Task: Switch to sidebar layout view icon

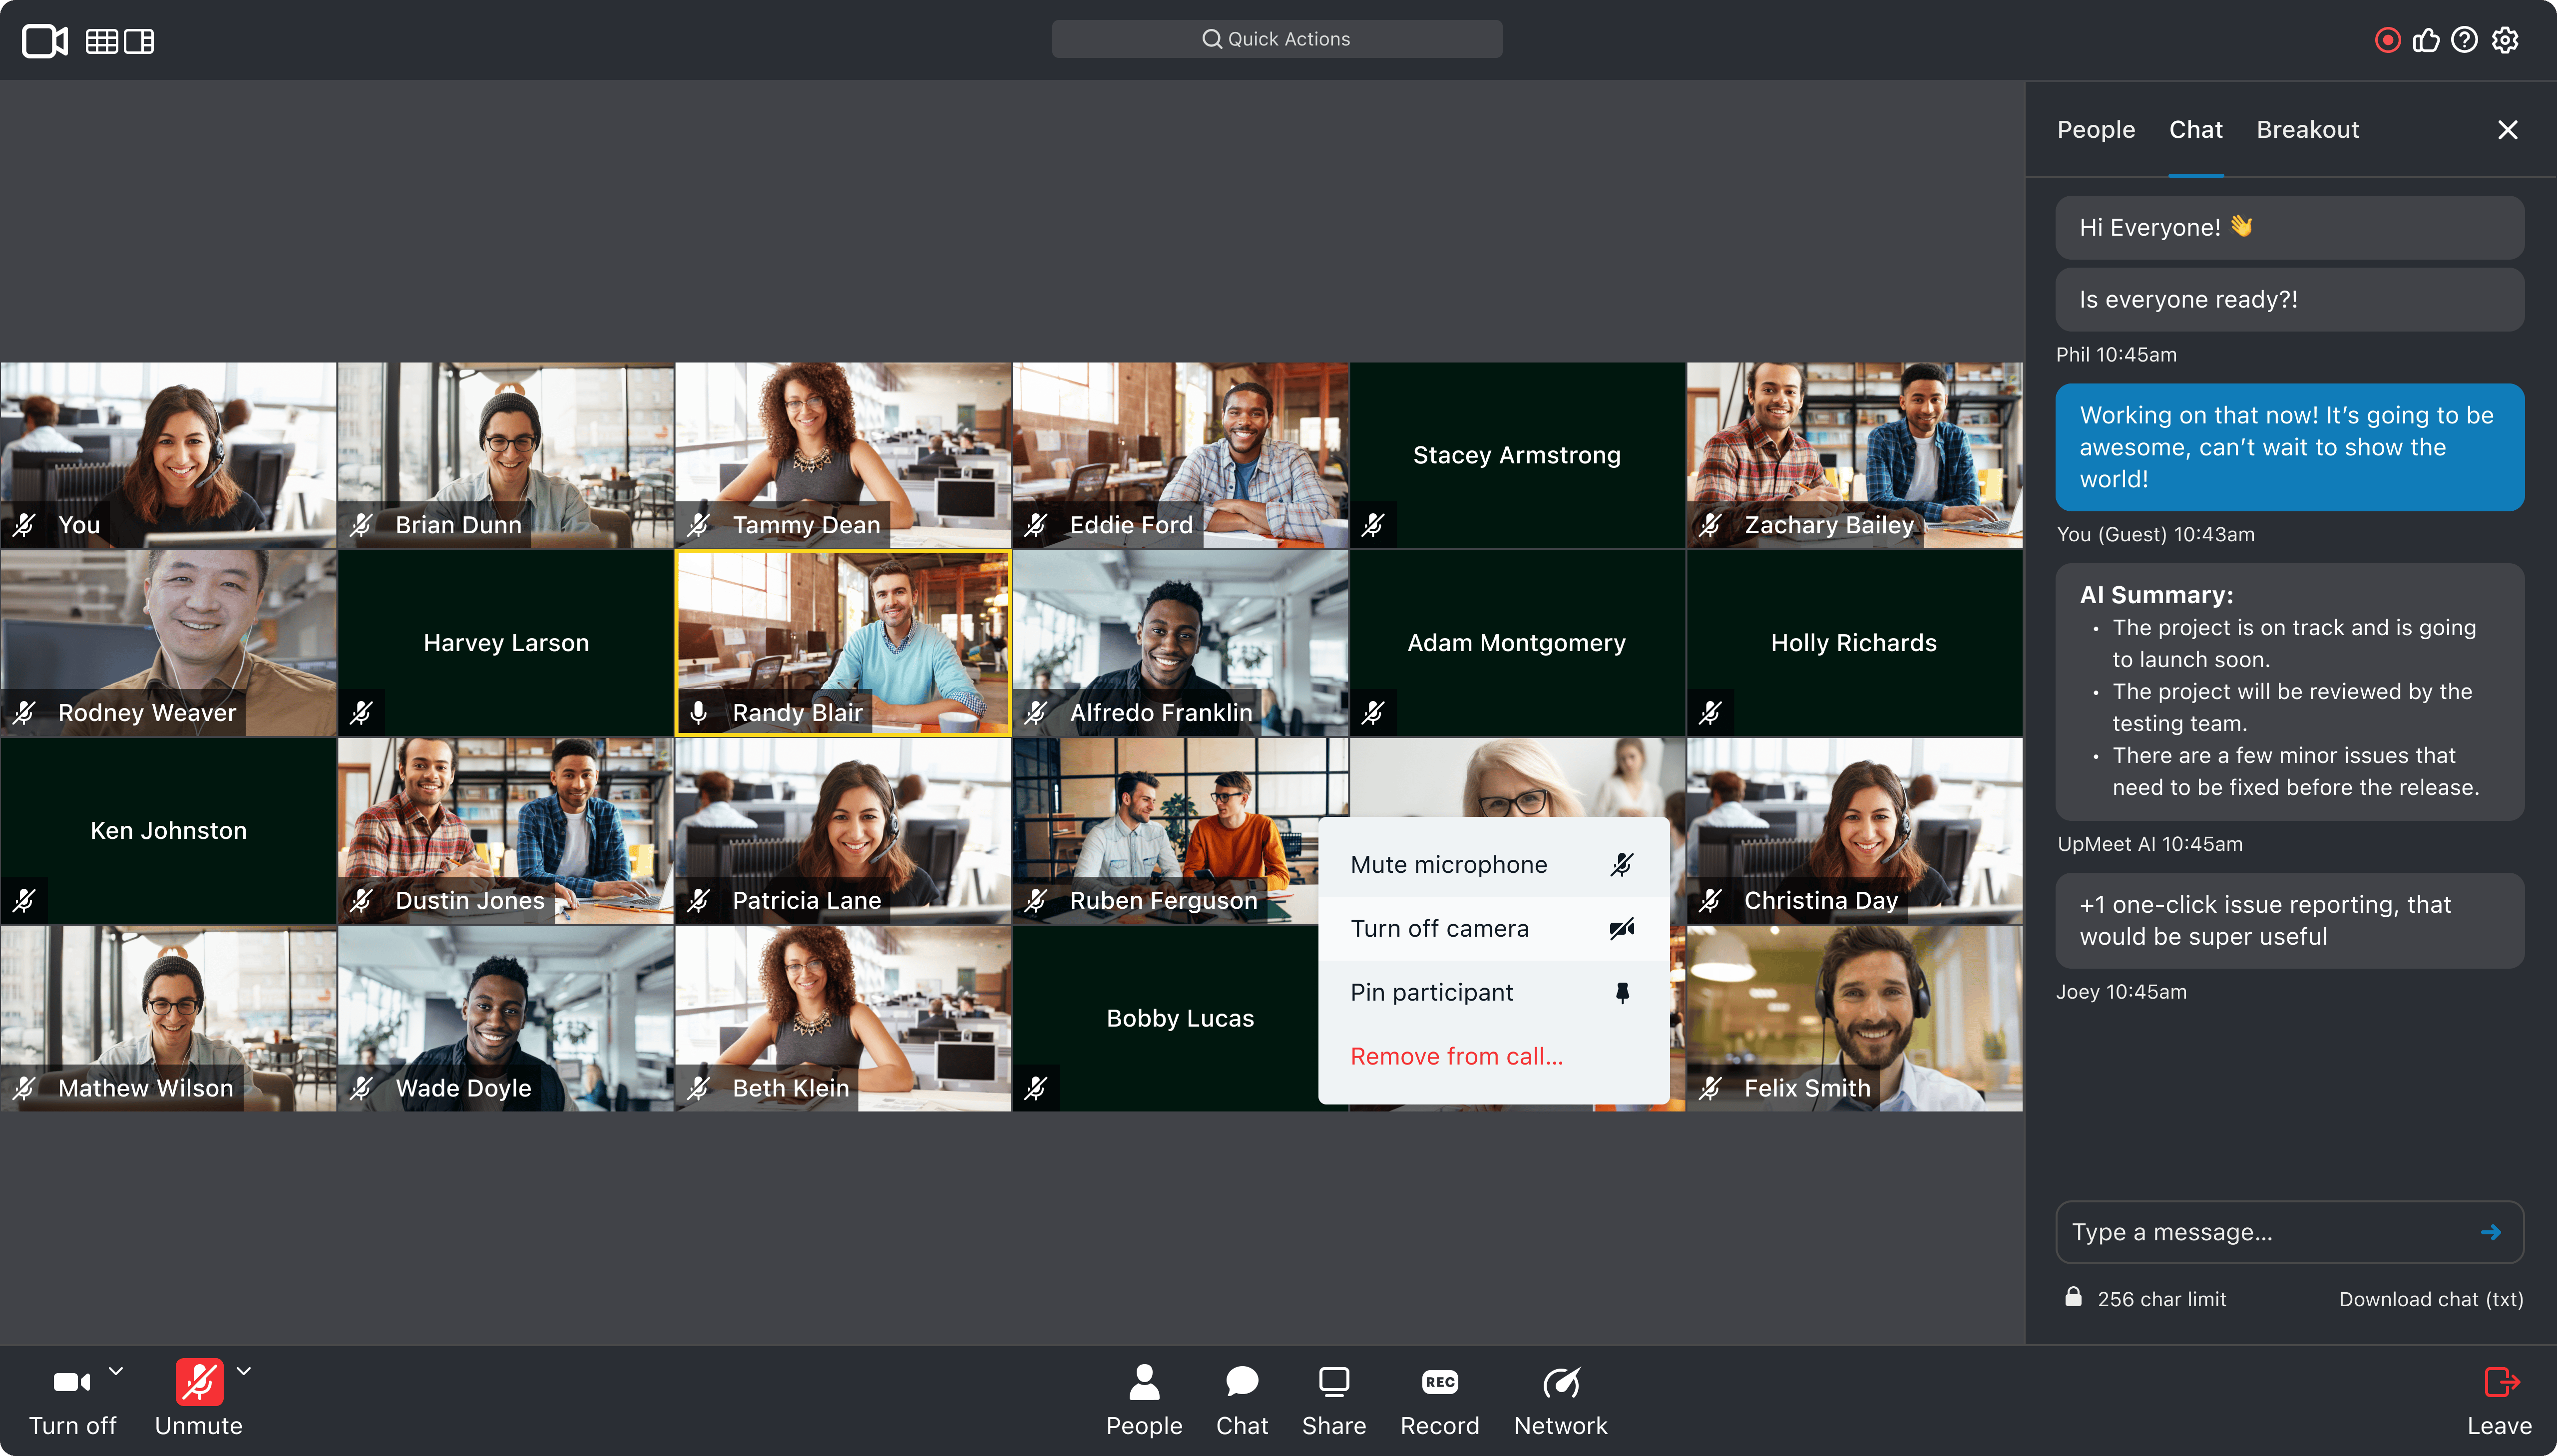Action: coord(138,41)
